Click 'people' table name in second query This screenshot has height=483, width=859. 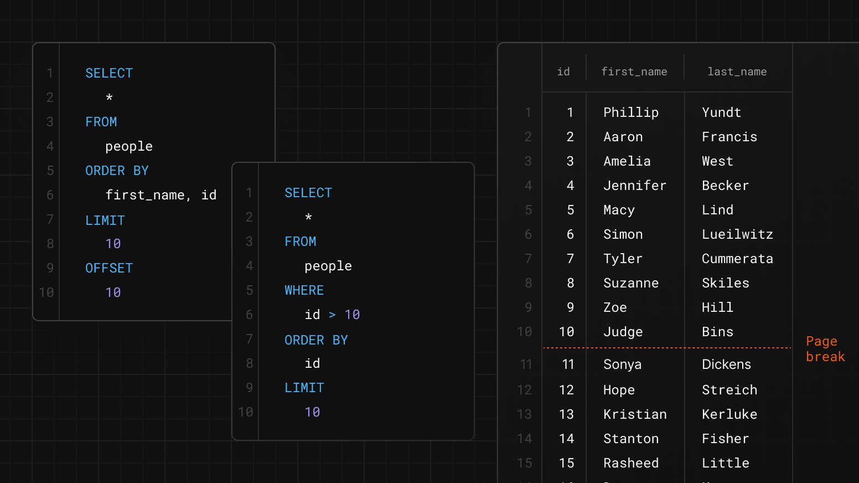(328, 266)
